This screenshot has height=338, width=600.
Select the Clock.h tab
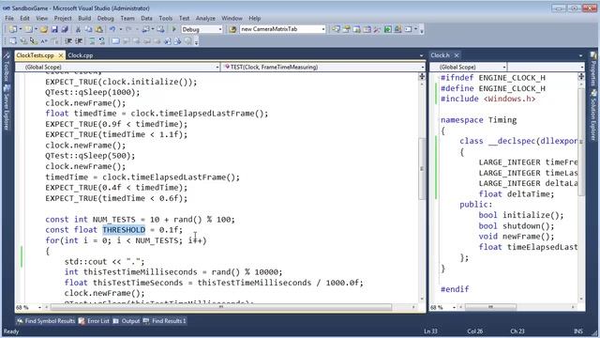point(440,55)
